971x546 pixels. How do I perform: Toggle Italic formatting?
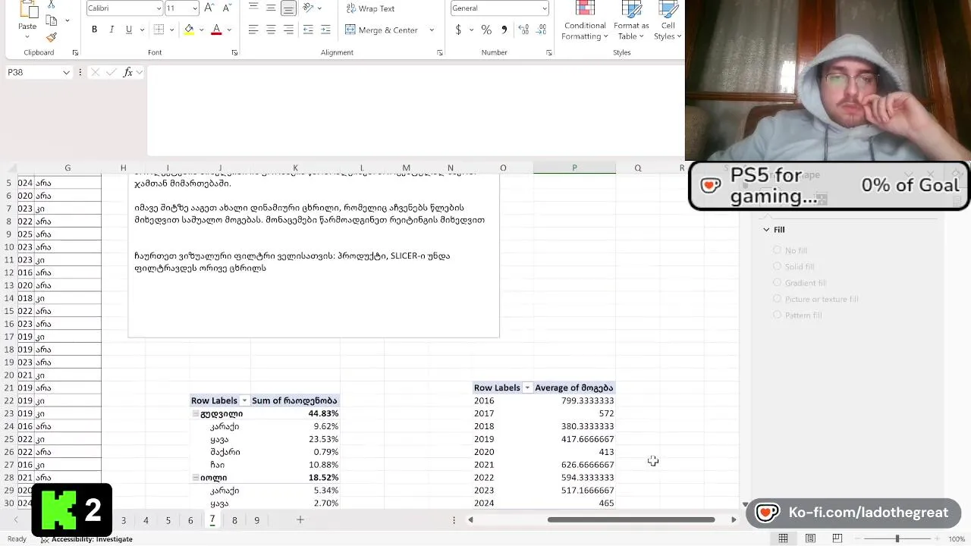point(112,30)
